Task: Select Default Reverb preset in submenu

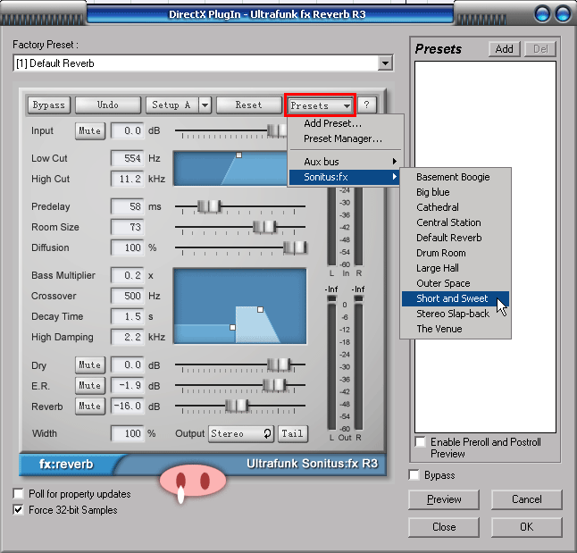Action: (456, 238)
